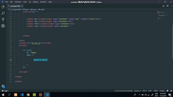173x97 pixels.
Task: Open the View menu
Action: [25, 2]
